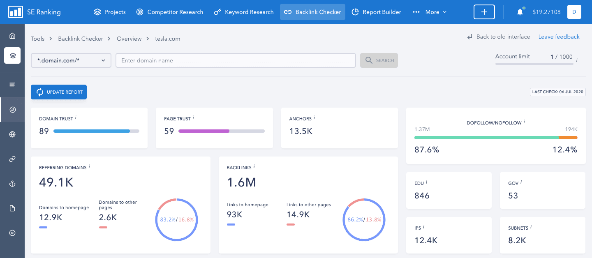This screenshot has height=258, width=592.
Task: Expand the More menu in top navigation
Action: [430, 12]
